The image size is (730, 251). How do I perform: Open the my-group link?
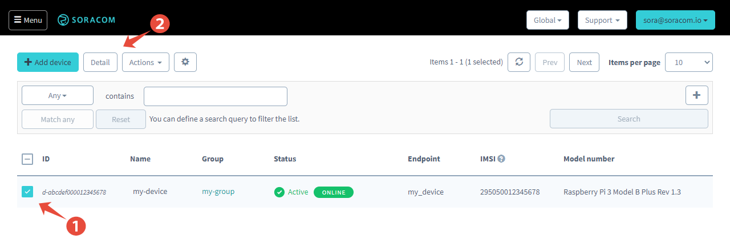point(218,192)
